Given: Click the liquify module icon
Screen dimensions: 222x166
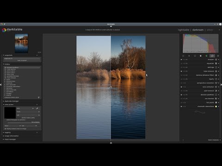Looking at the screenshot, I should (216, 79).
